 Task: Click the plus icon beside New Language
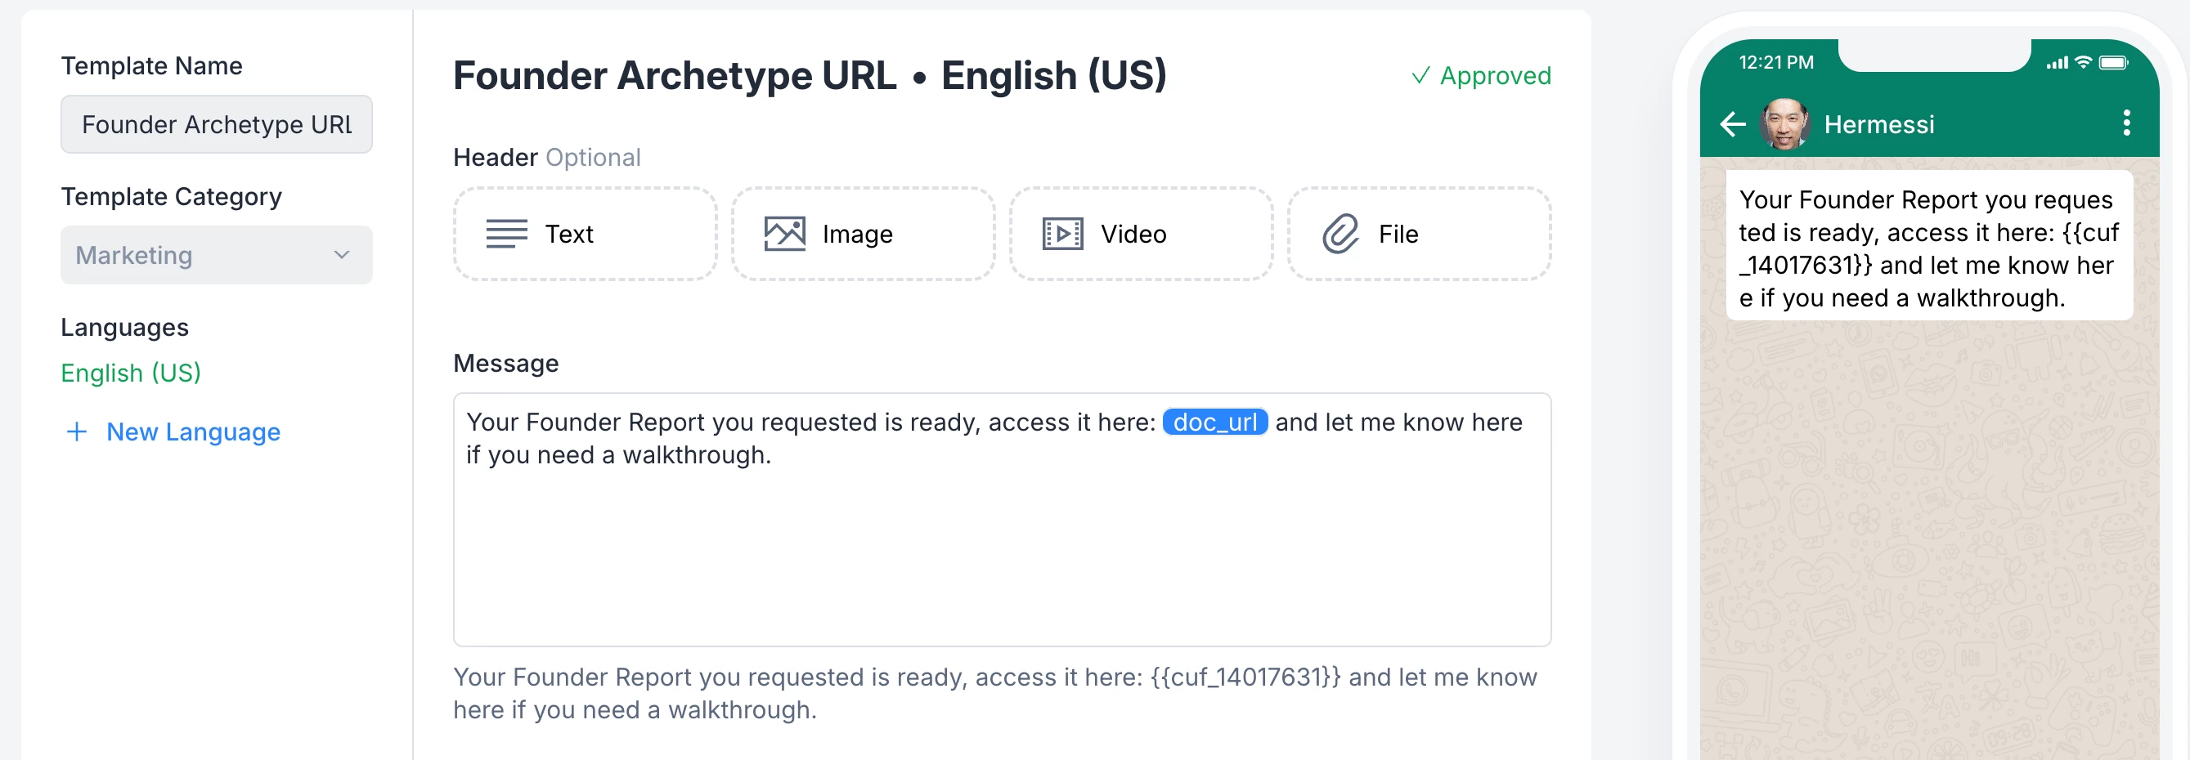[x=77, y=432]
